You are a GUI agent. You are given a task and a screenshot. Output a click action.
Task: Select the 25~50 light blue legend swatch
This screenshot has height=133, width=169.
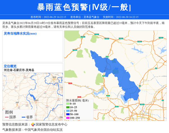tap(68, 111)
